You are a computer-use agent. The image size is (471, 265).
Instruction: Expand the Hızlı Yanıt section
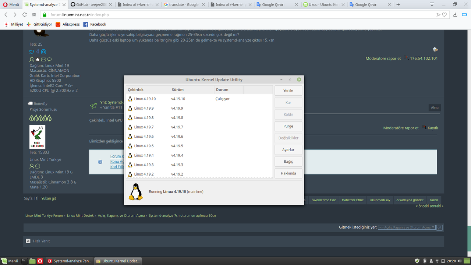pyautogui.click(x=28, y=241)
